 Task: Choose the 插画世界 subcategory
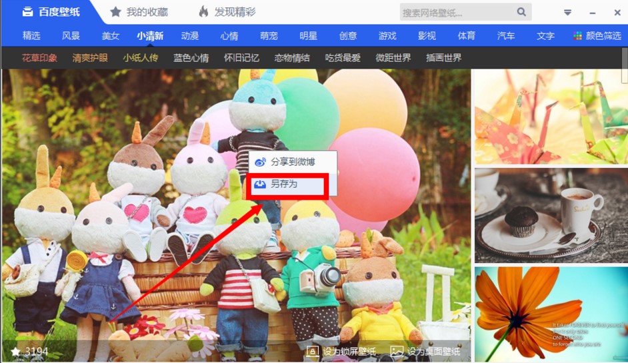coord(444,58)
